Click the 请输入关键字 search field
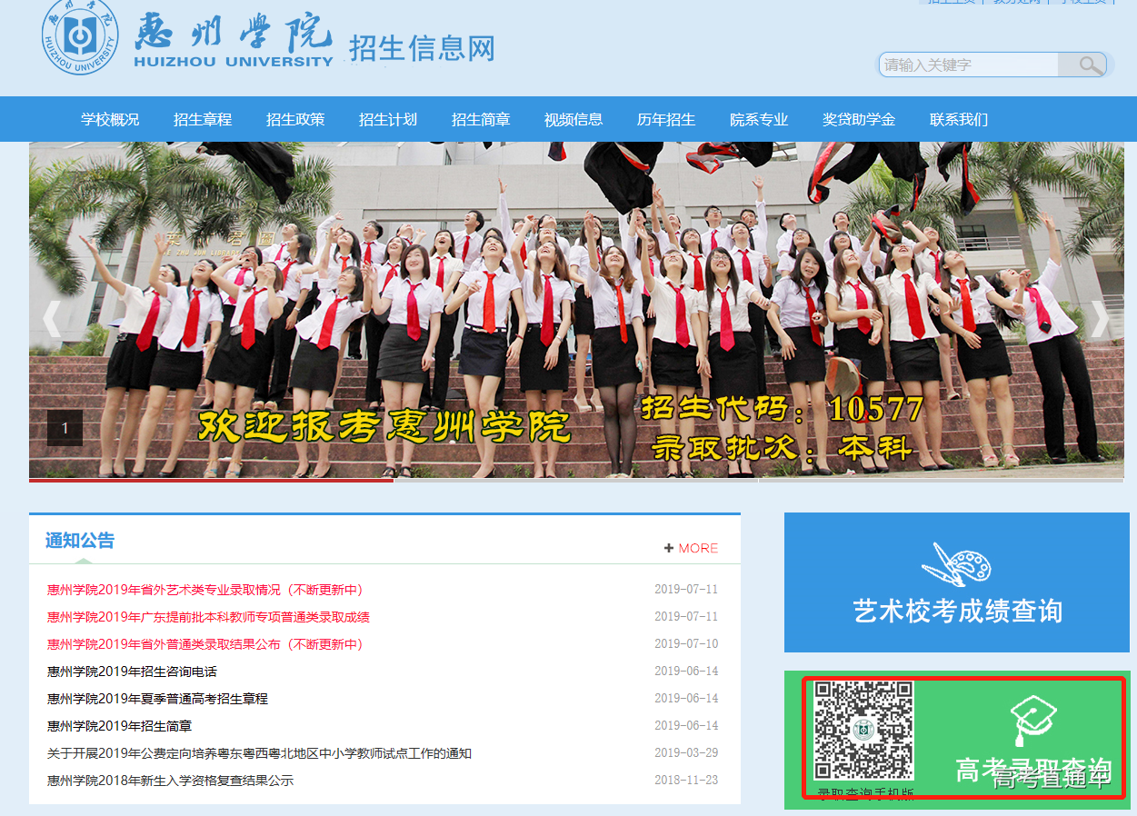Screen dimensions: 1137x816 (x=963, y=65)
